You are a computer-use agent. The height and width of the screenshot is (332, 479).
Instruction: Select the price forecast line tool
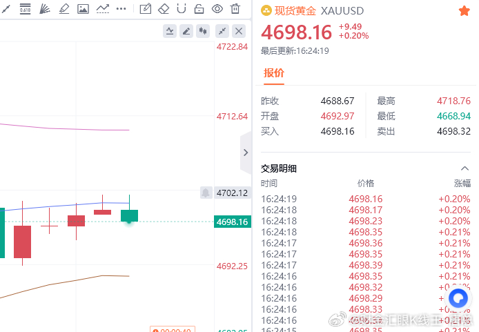(x=103, y=9)
